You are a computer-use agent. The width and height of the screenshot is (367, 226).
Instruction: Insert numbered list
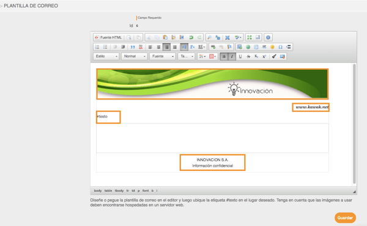coord(97,47)
